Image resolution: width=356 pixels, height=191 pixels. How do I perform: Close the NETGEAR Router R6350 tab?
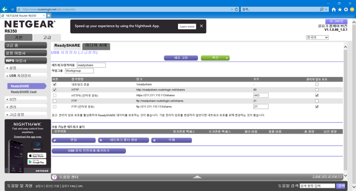tap(44, 16)
